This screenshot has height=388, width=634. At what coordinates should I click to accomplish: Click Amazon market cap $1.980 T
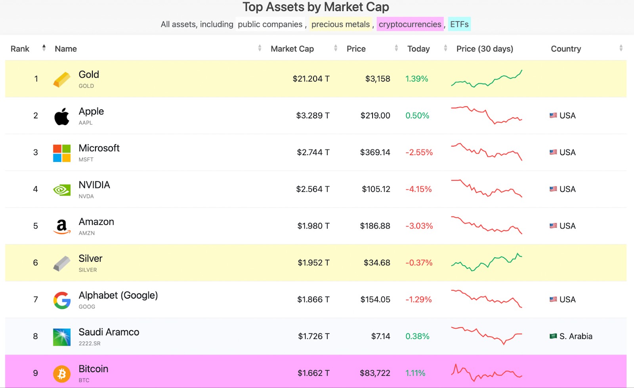coord(313,226)
